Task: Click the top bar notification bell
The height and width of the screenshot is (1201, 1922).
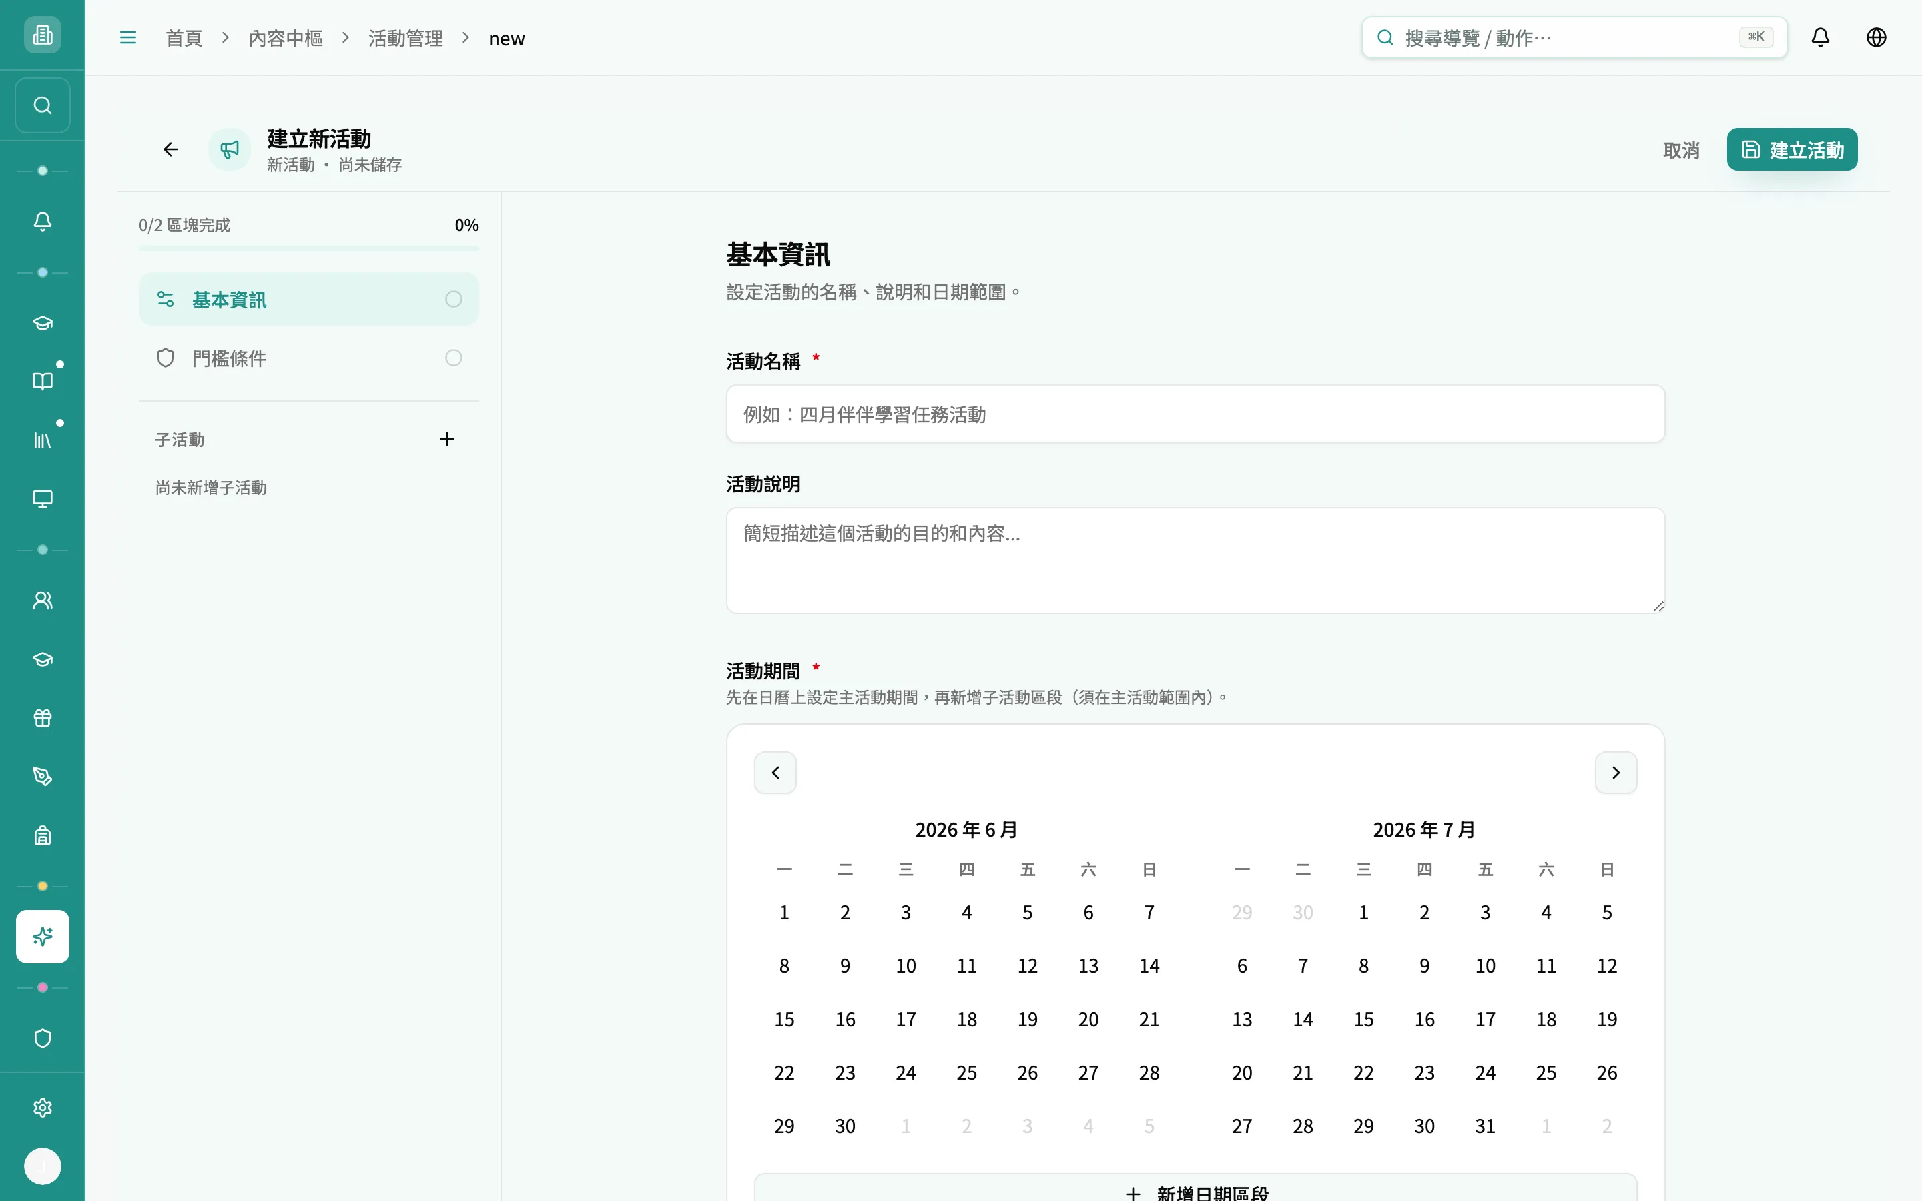Action: pos(1821,37)
